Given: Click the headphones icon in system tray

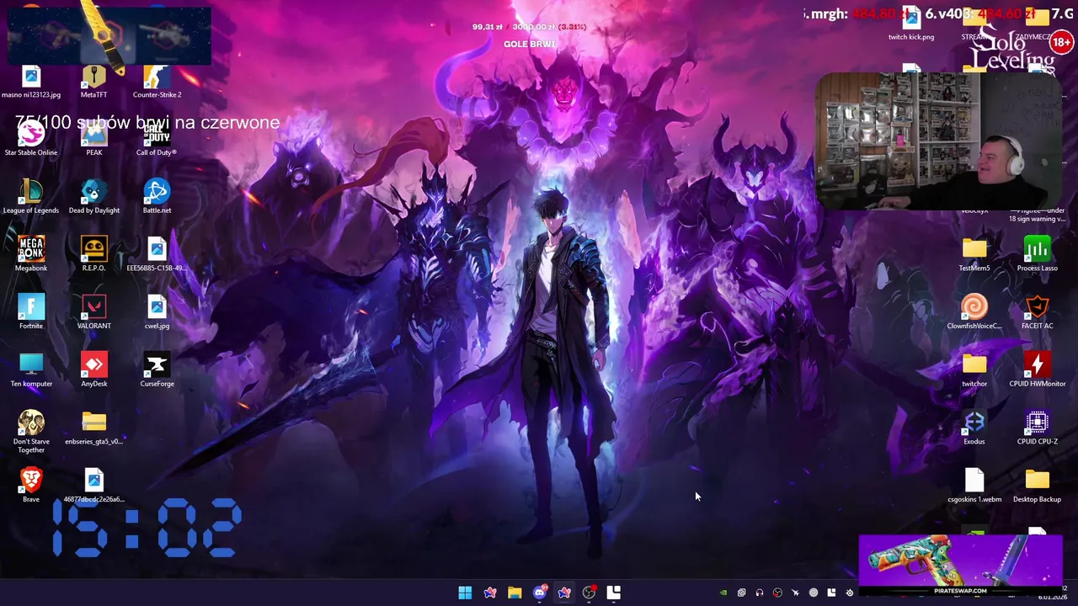Looking at the screenshot, I should [760, 593].
